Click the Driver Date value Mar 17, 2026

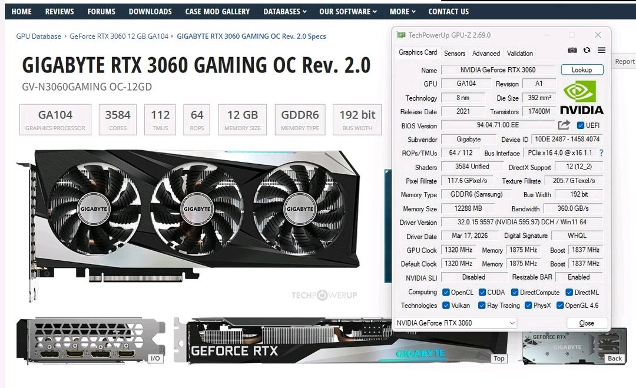470,236
